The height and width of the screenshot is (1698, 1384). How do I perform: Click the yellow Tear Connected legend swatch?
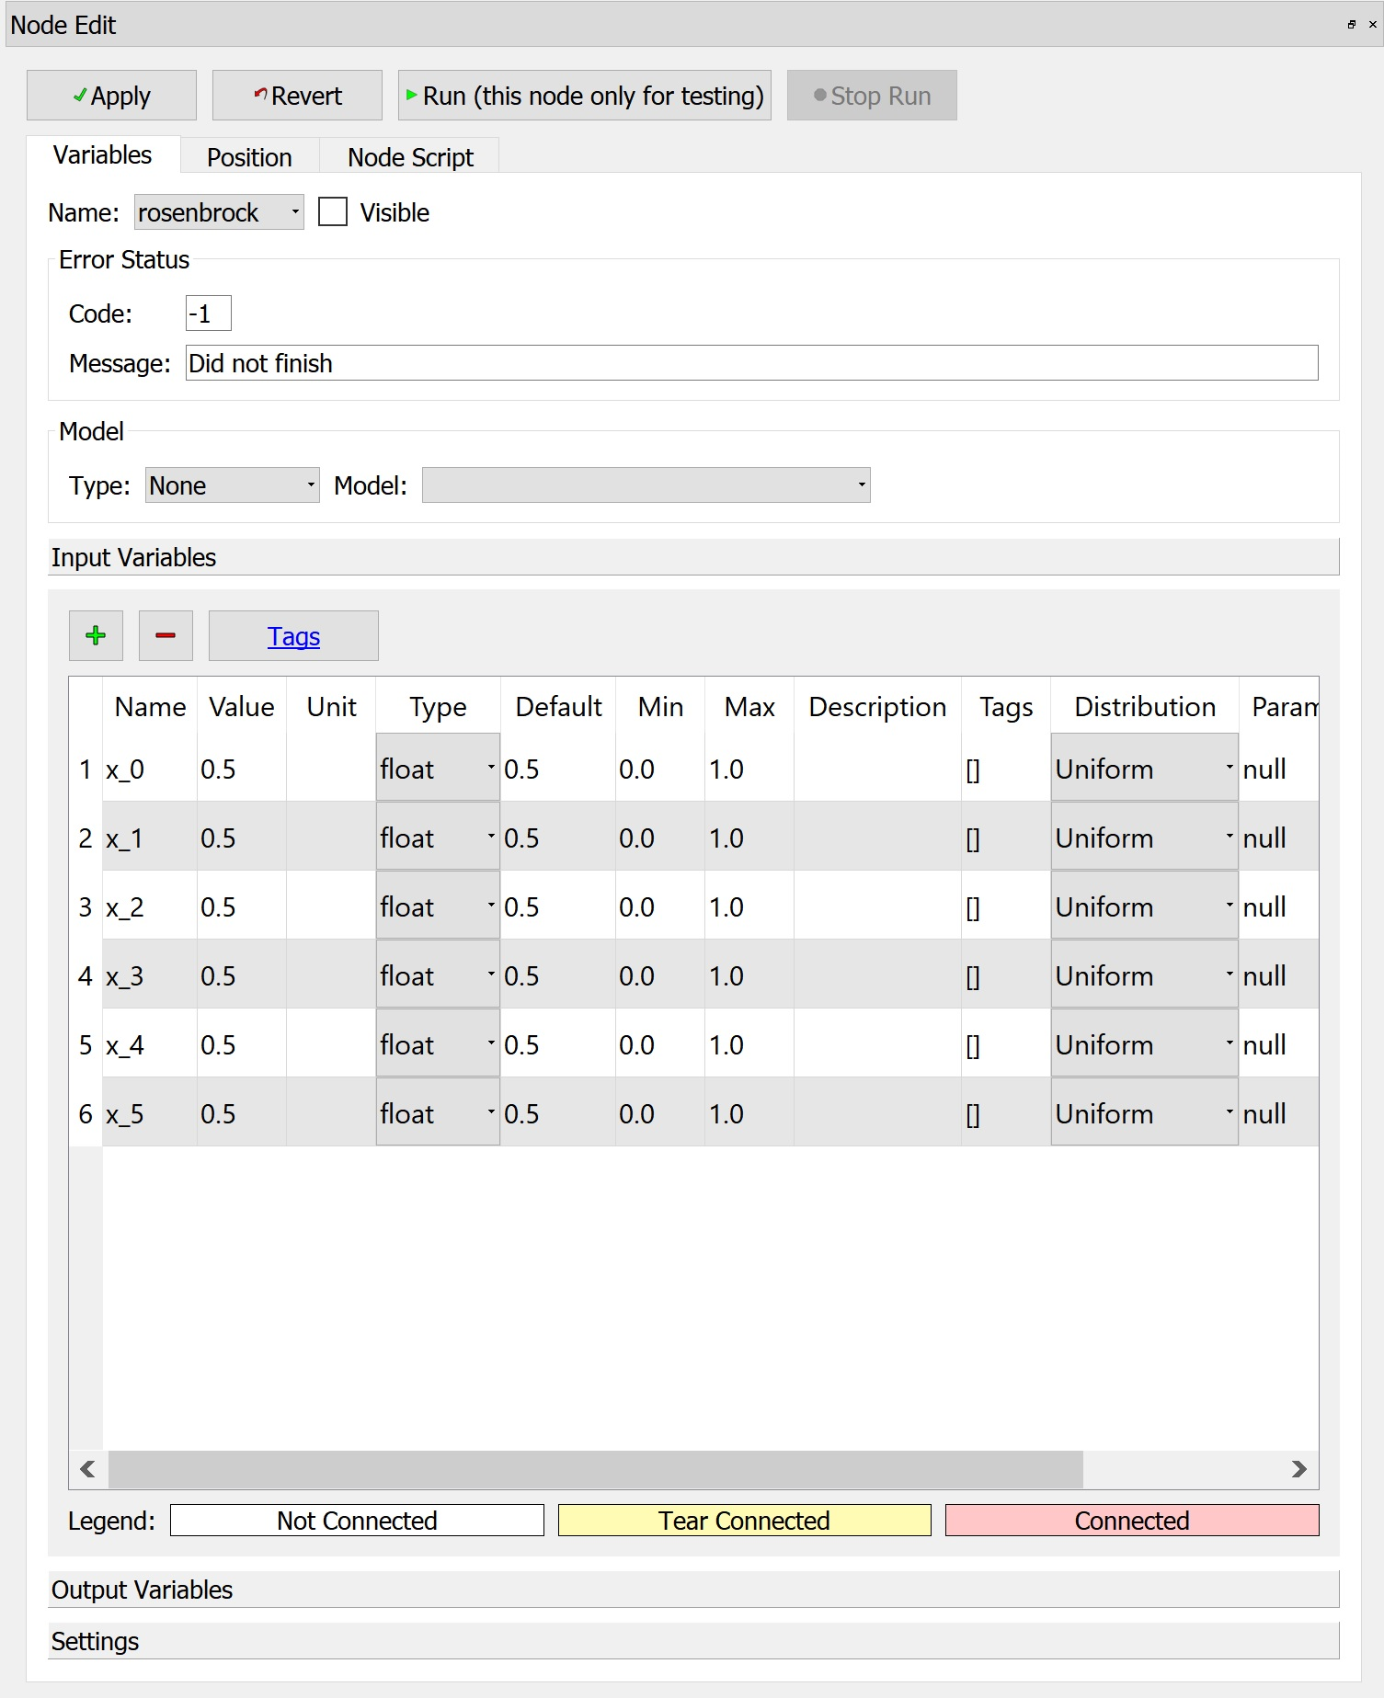click(744, 1520)
